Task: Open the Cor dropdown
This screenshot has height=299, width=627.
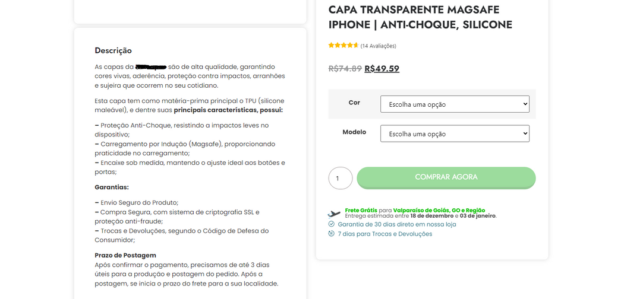Action: (x=455, y=104)
